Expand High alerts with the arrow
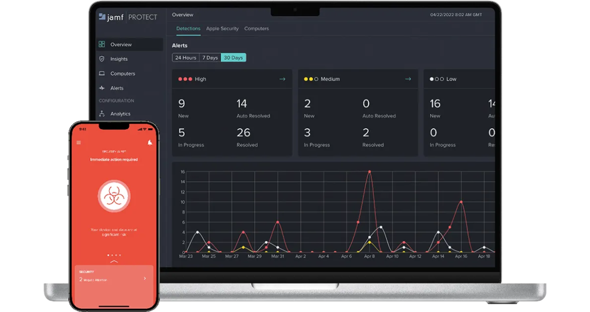Screen dimensions: 590x312 click(282, 79)
